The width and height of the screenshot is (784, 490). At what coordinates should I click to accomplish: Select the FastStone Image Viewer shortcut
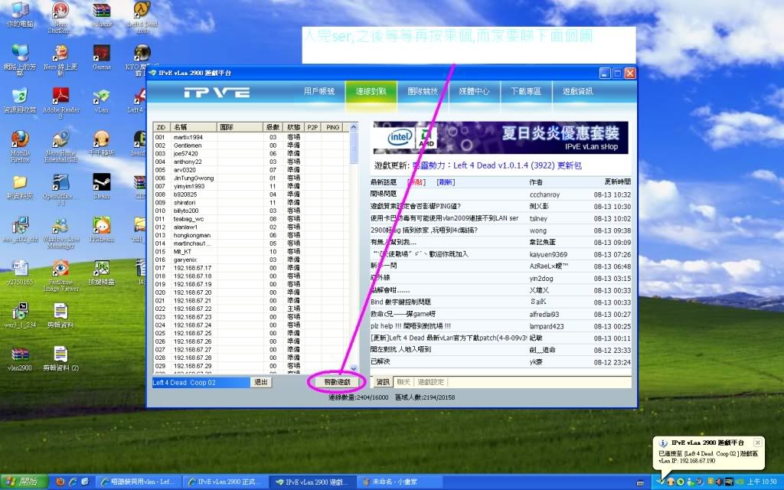[x=60, y=276]
